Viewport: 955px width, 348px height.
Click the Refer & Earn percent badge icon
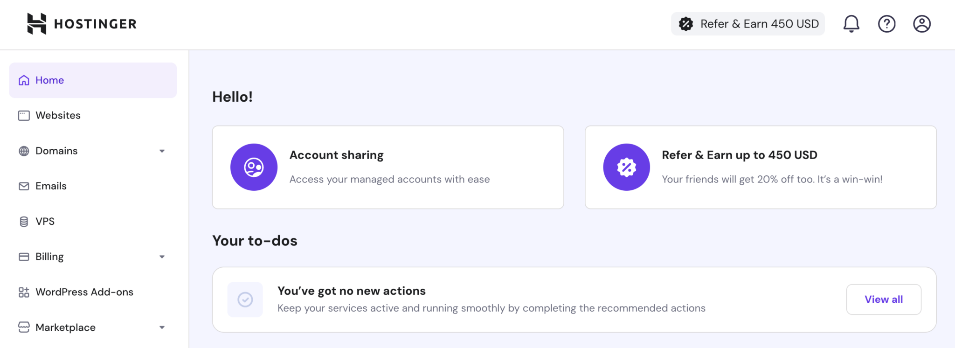[x=626, y=167]
